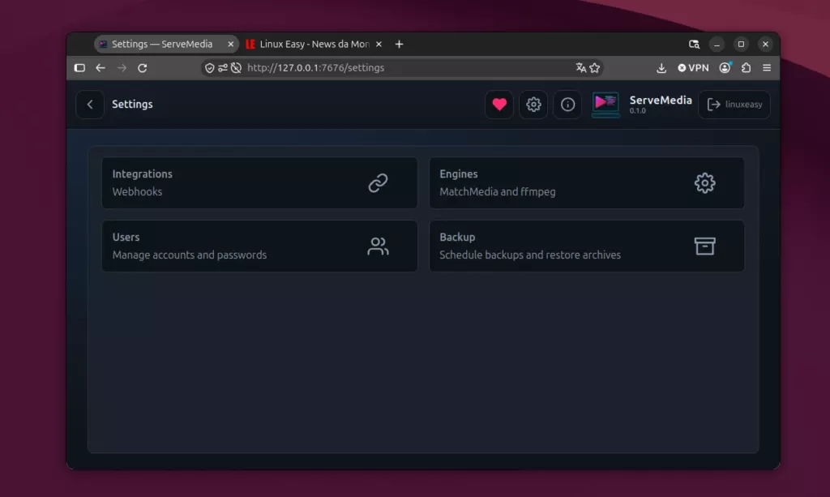The height and width of the screenshot is (497, 830).
Task: Toggle the browser sidebar icon
Action: coord(79,68)
